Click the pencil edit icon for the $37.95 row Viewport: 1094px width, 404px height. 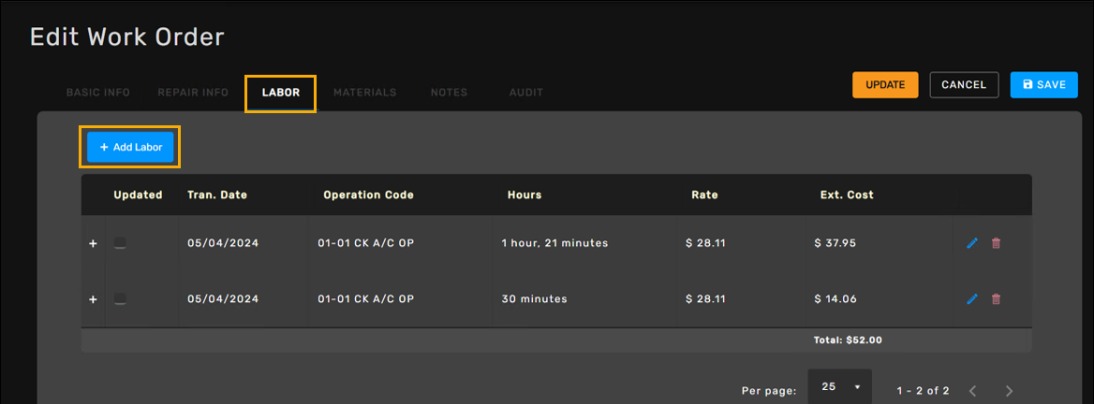(x=971, y=243)
